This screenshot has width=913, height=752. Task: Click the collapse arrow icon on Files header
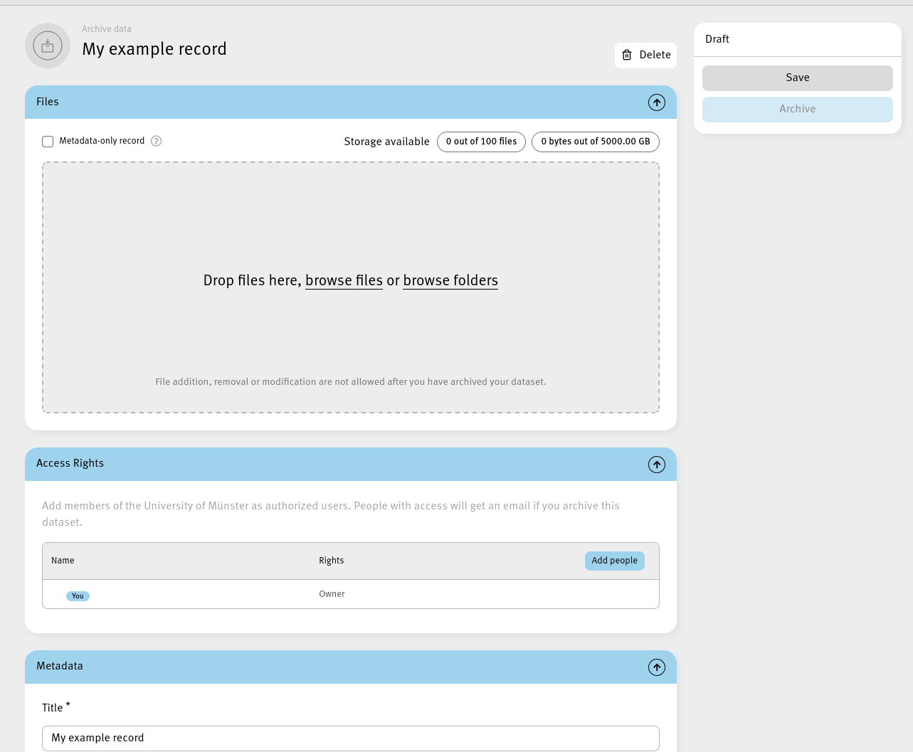tap(656, 102)
